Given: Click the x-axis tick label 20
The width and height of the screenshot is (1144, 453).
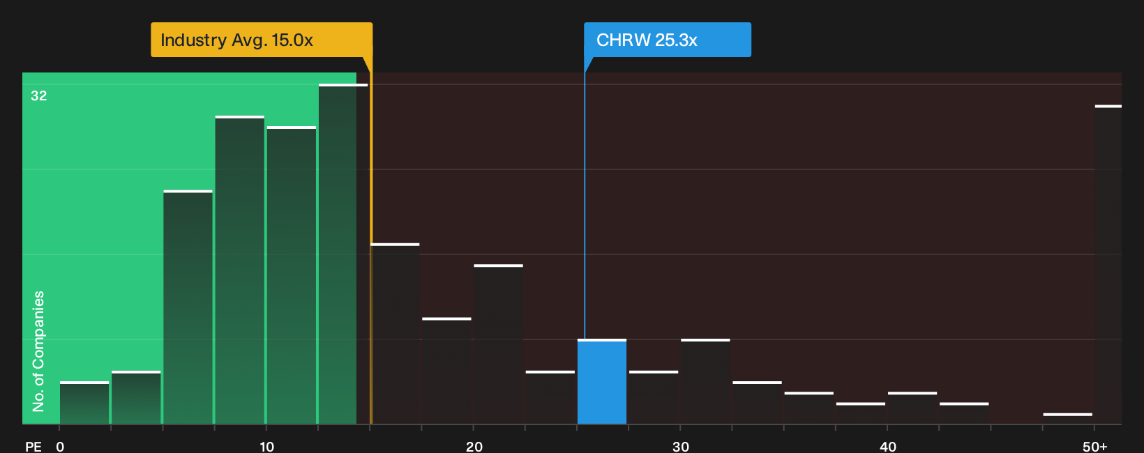Looking at the screenshot, I should 474,447.
